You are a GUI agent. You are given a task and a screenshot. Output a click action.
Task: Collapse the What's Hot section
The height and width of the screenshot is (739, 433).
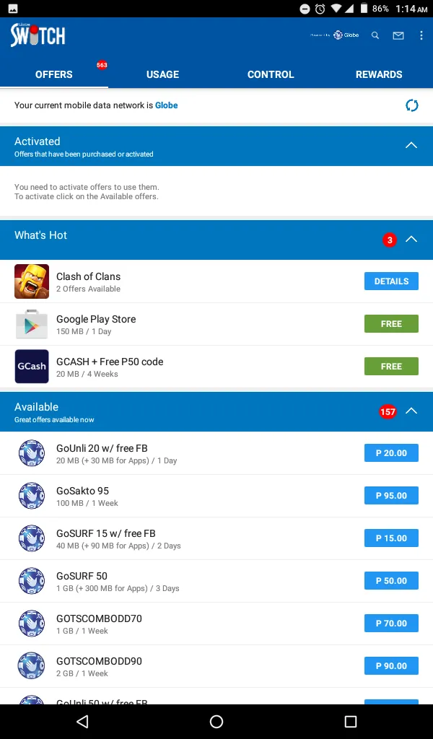tap(411, 240)
